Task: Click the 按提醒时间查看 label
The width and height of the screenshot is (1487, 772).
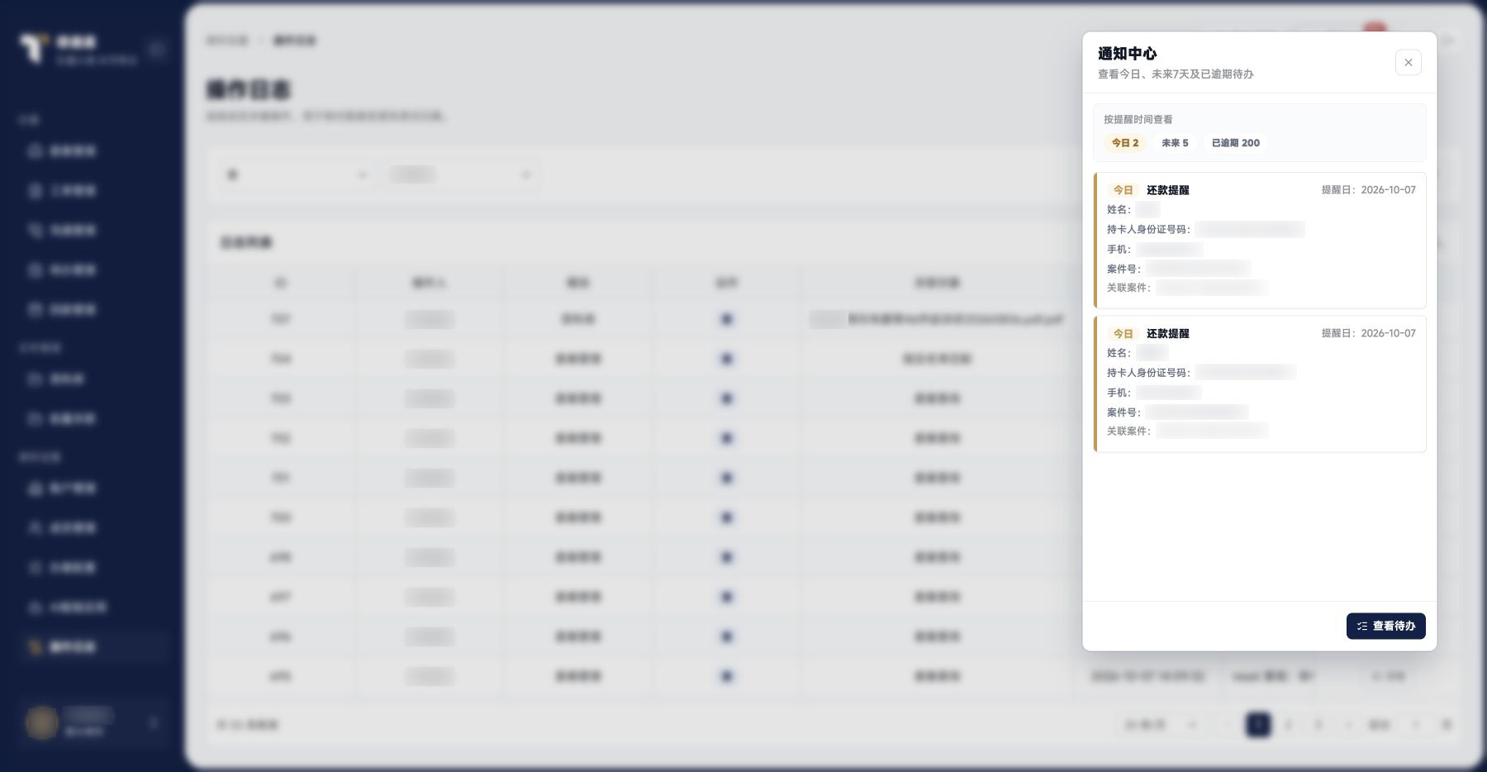Action: (1138, 120)
